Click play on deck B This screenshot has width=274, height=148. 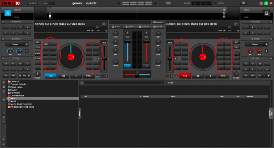point(211,76)
